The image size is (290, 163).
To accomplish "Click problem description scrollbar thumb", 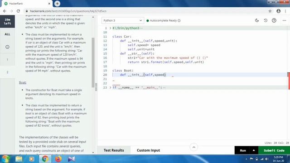I will (x=93, y=62).
